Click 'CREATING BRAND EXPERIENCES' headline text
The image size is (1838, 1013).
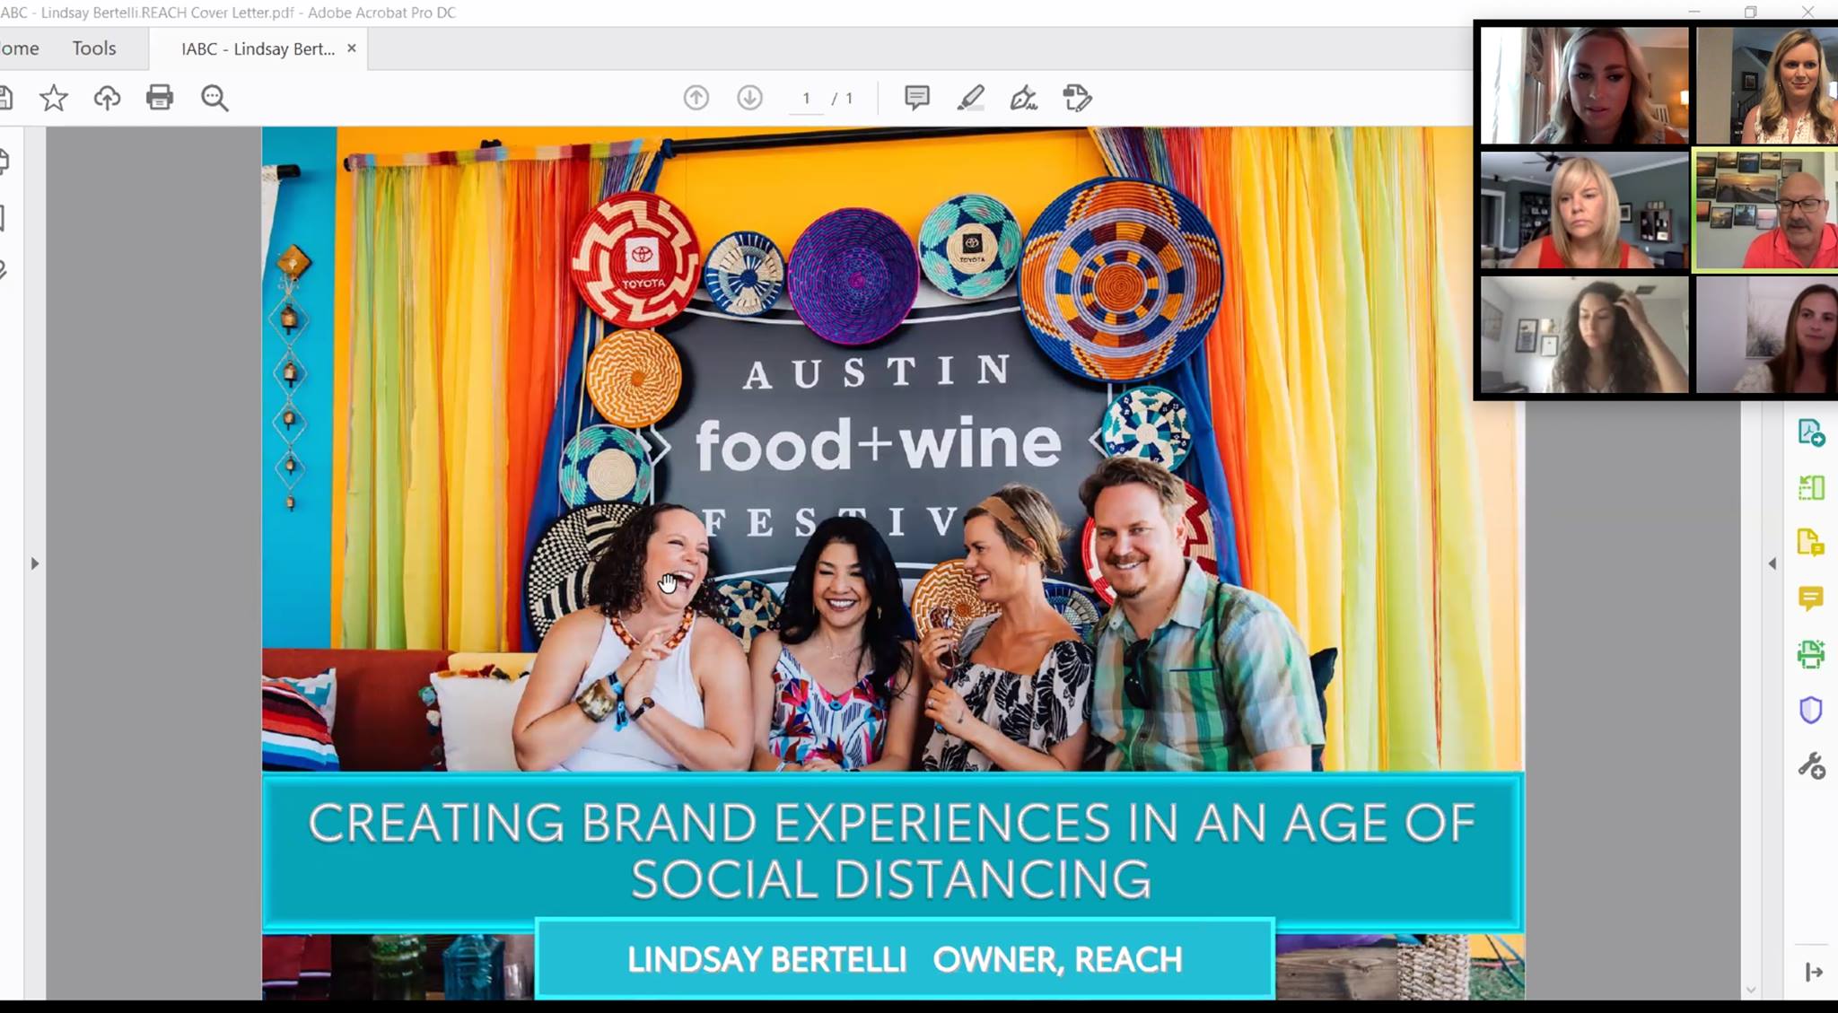[x=892, y=850]
